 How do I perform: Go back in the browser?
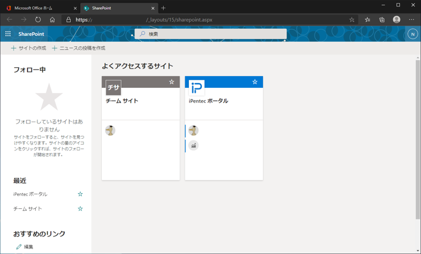pos(9,20)
